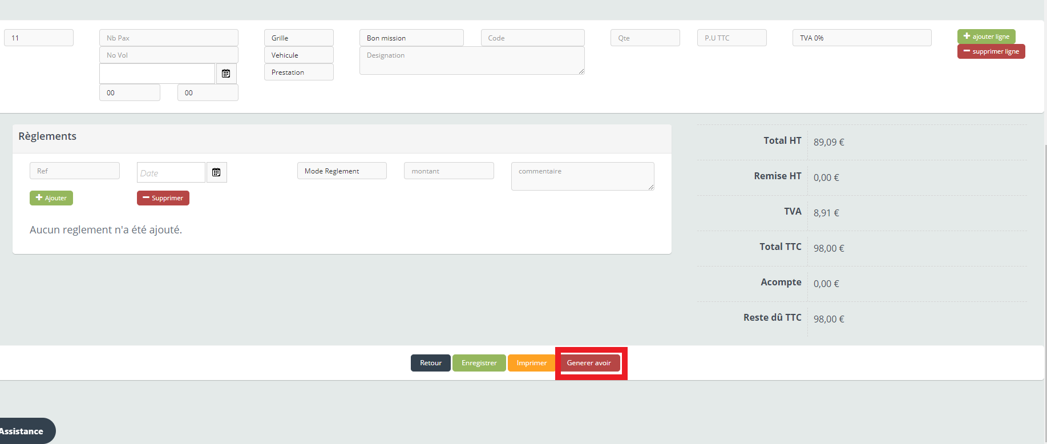Click the Imprimer button
1047x444 pixels.
pyautogui.click(x=531, y=363)
